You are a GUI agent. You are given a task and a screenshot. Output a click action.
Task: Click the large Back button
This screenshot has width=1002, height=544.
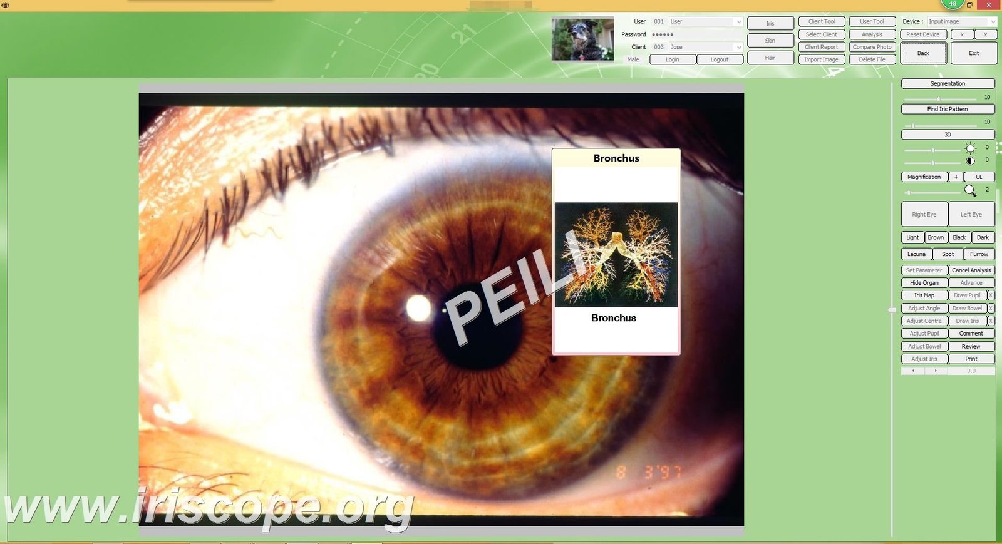[924, 53]
